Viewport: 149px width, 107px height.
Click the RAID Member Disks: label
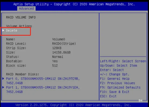[x=23, y=74]
